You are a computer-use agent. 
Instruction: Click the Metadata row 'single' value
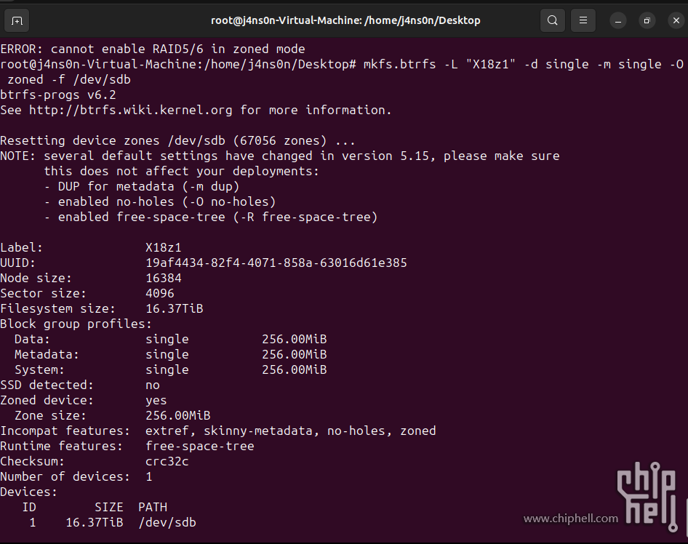[x=167, y=354]
